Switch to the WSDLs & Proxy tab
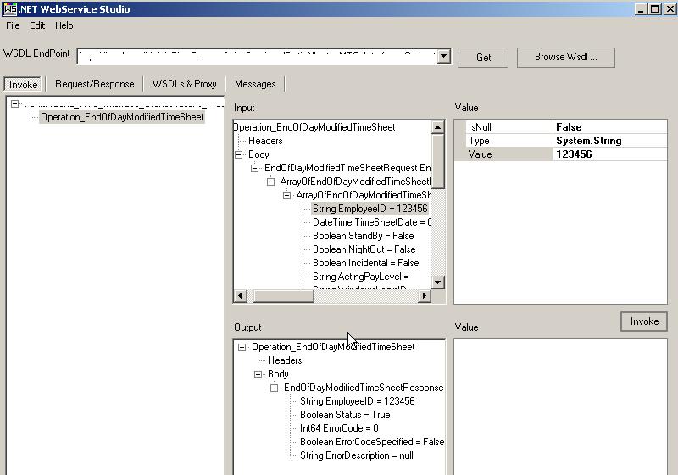 [x=184, y=84]
